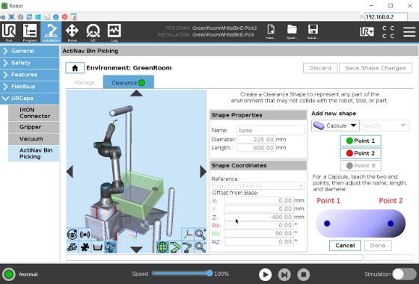Expand the Safety section
The height and width of the screenshot is (284, 419).
point(29,63)
